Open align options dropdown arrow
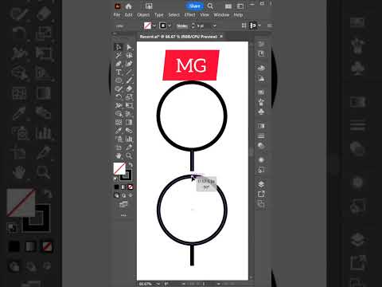The image size is (382, 287). point(259,26)
